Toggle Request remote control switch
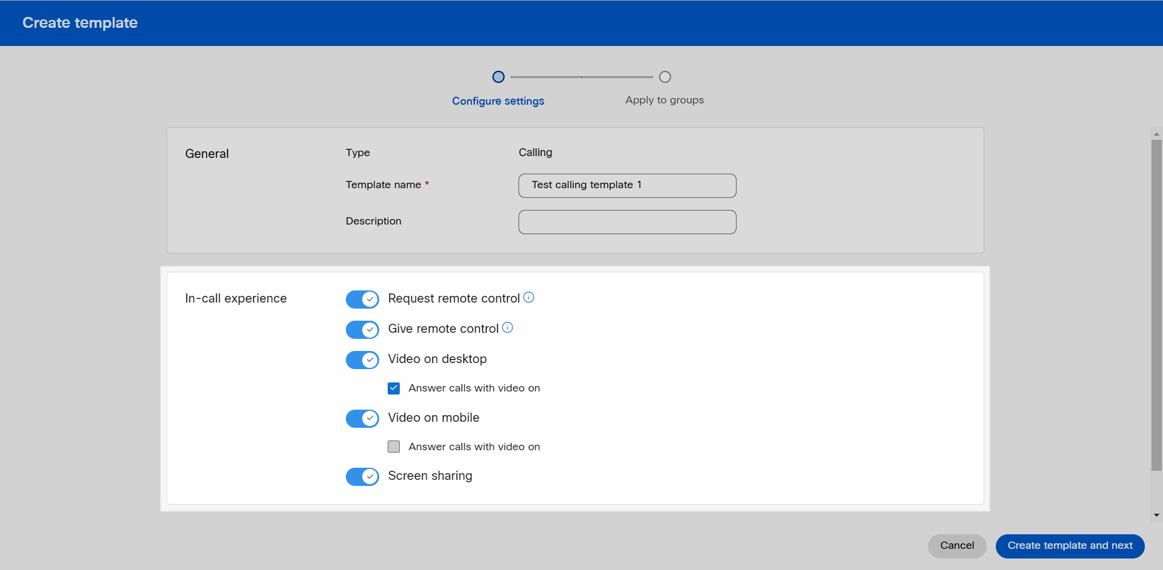 coord(362,299)
